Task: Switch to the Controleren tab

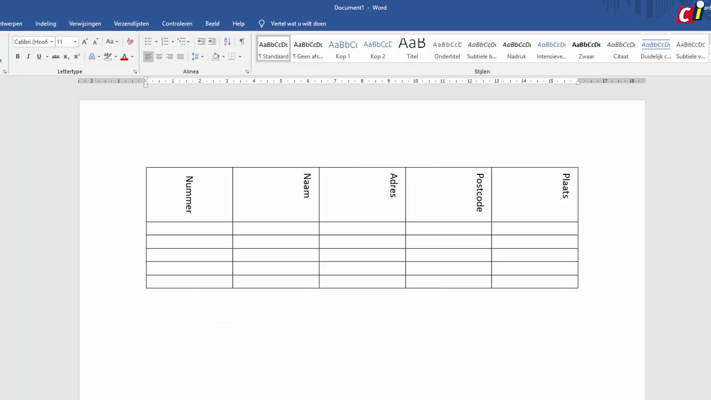Action: (177, 24)
